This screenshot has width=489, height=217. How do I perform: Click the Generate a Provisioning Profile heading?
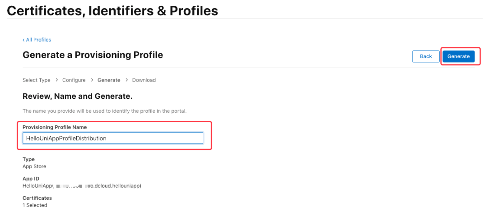click(x=93, y=55)
